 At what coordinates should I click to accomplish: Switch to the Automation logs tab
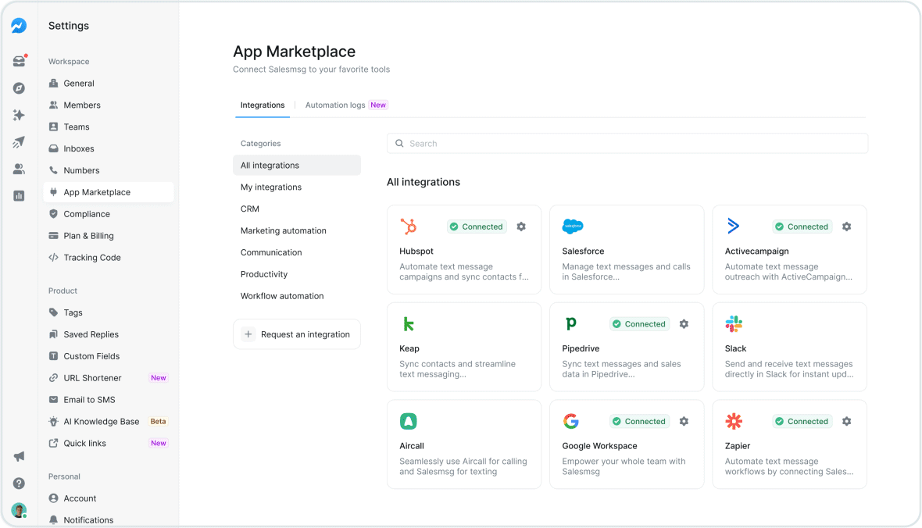point(345,105)
